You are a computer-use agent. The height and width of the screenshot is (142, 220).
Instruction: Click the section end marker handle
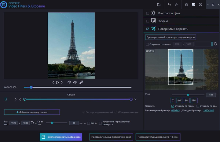point(131,99)
